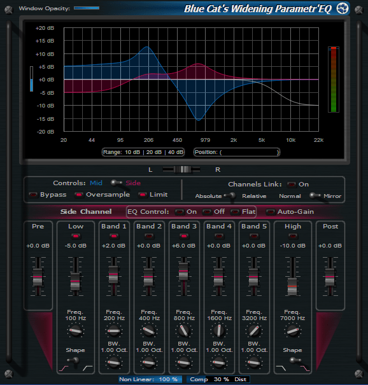The image size is (368, 385).
Task: Click the output level meter
Action: click(334, 80)
